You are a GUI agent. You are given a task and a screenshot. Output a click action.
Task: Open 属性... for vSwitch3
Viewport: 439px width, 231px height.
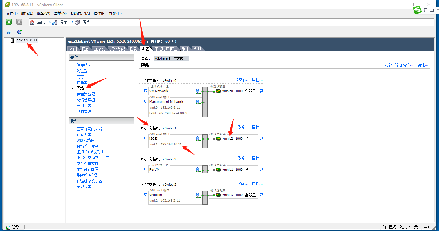coord(257,184)
